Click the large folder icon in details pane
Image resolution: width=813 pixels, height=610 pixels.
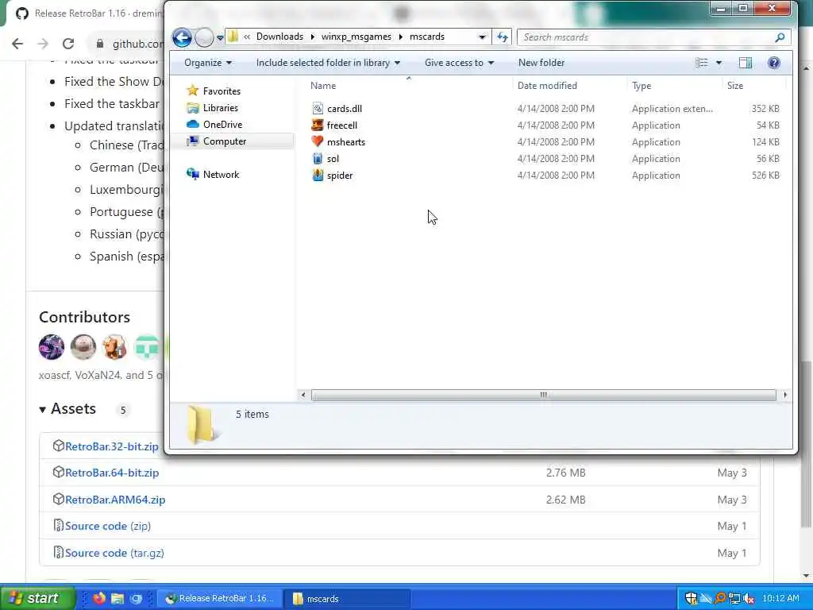pyautogui.click(x=201, y=425)
